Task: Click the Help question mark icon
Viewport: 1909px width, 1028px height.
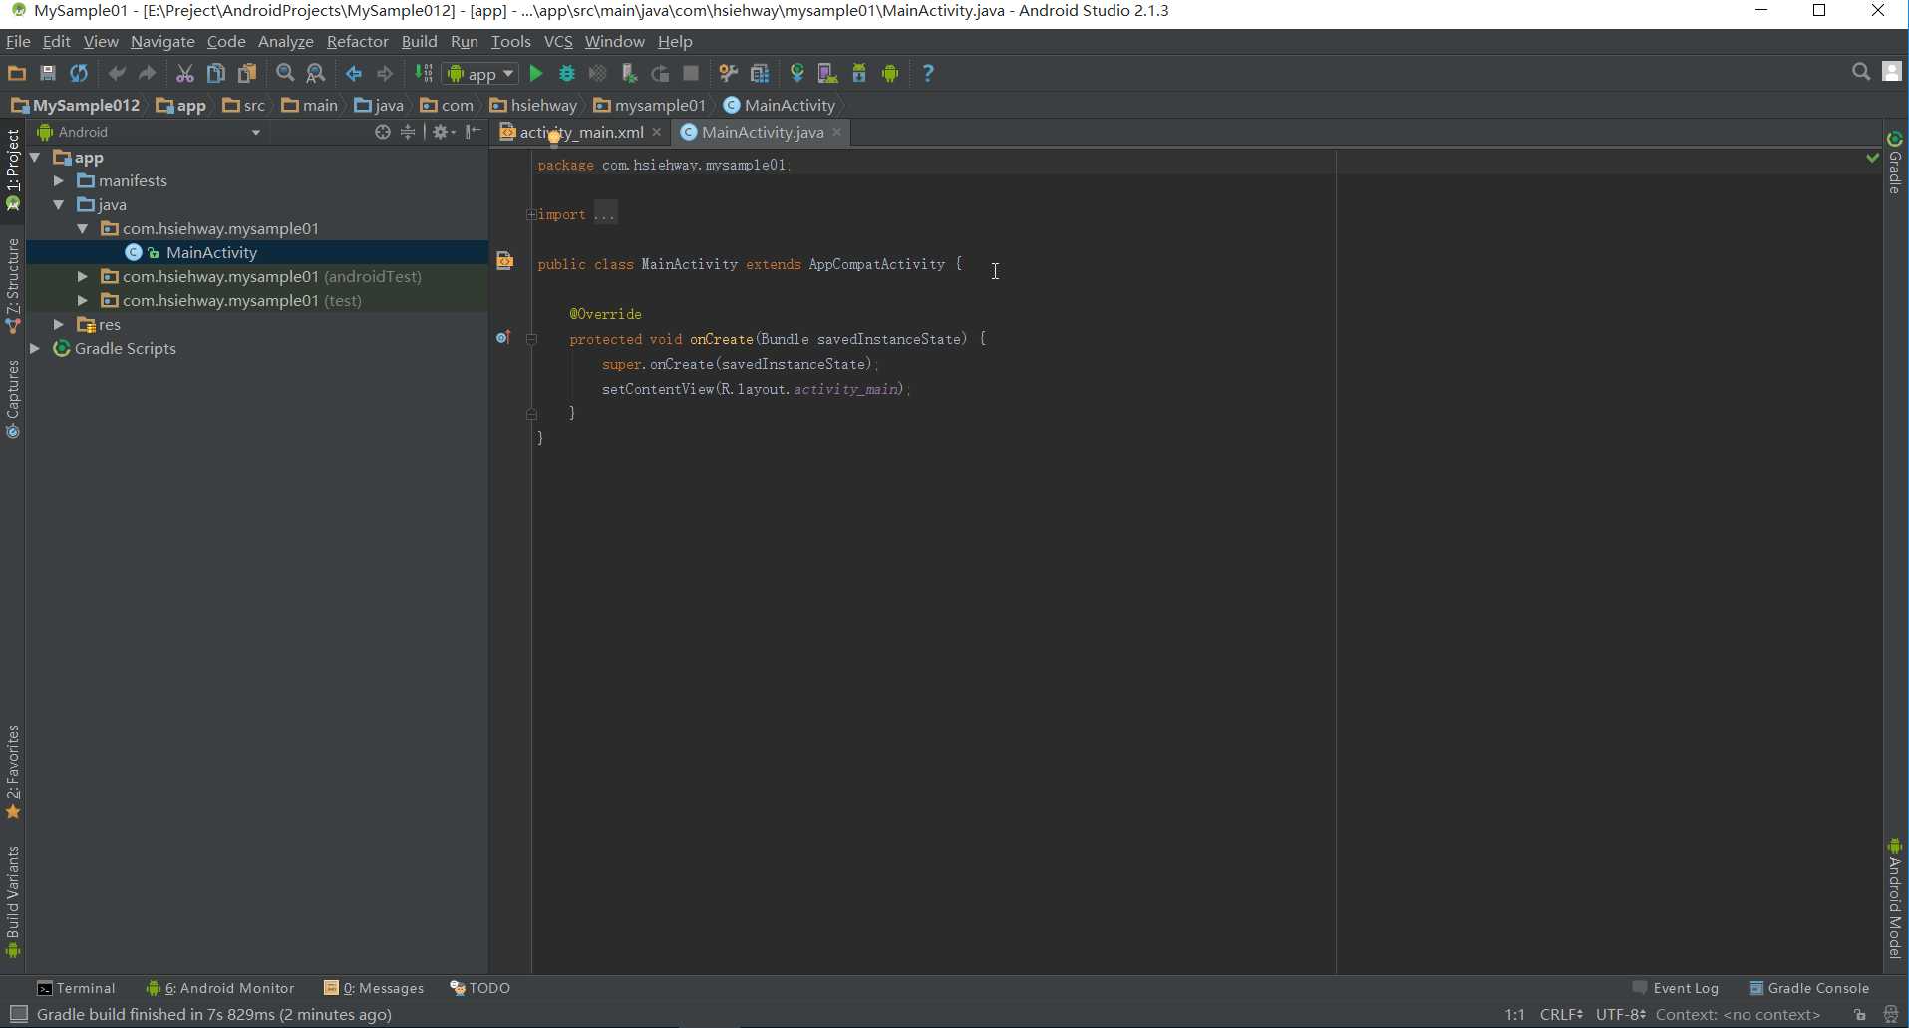Action: [x=928, y=73]
